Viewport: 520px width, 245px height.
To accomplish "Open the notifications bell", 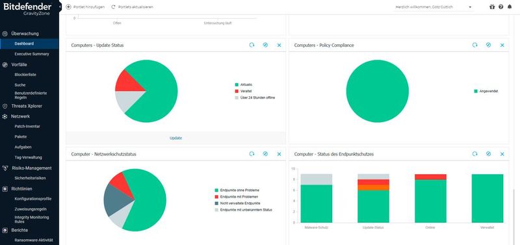I will pyautogui.click(x=510, y=6).
